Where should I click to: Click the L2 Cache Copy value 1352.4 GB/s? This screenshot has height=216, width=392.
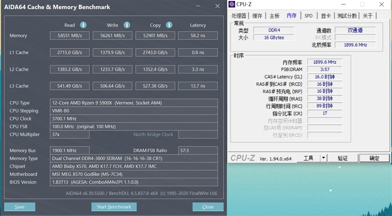155,69
